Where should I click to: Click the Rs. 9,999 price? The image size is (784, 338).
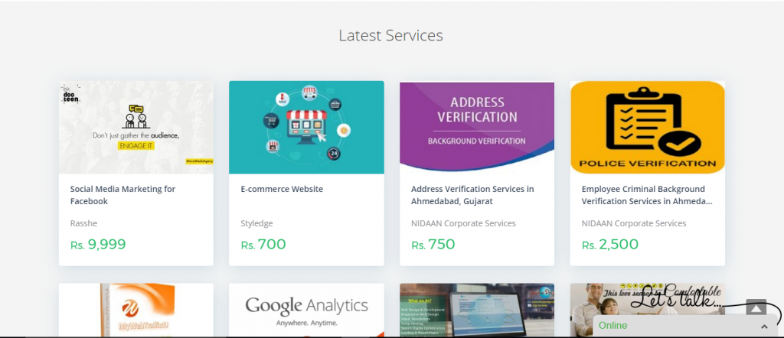point(98,245)
